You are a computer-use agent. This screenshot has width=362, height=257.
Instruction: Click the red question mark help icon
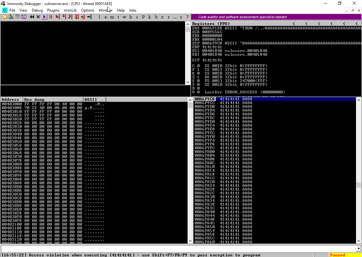(187, 17)
